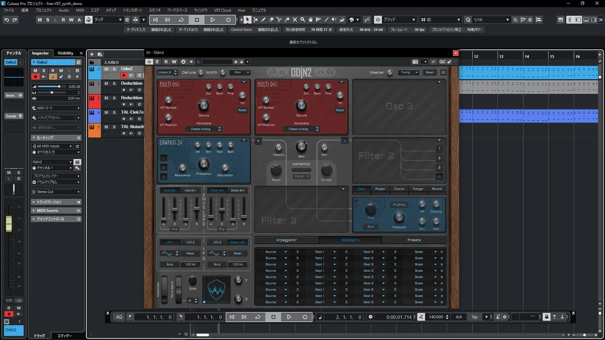Screen dimensions: 605x340
Task: Switch to the Visibility tab
Action: coord(66,53)
